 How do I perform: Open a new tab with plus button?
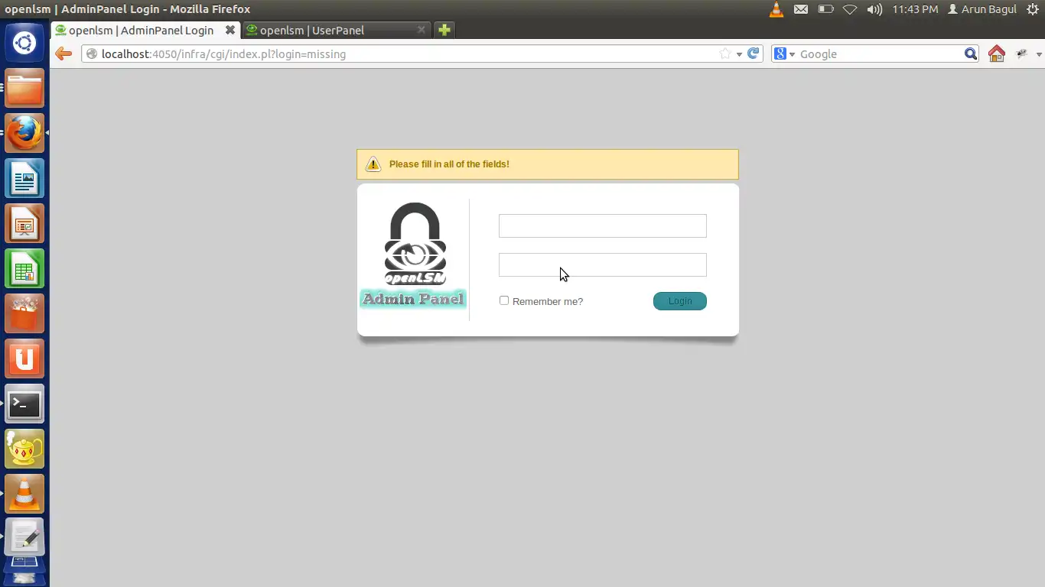(x=444, y=30)
